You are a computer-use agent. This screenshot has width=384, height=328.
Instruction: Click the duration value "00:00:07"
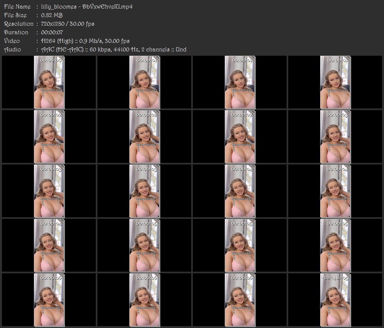click(52, 32)
